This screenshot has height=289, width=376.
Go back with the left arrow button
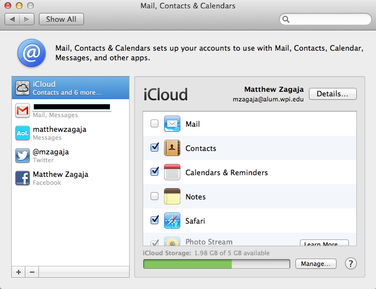(x=12, y=19)
